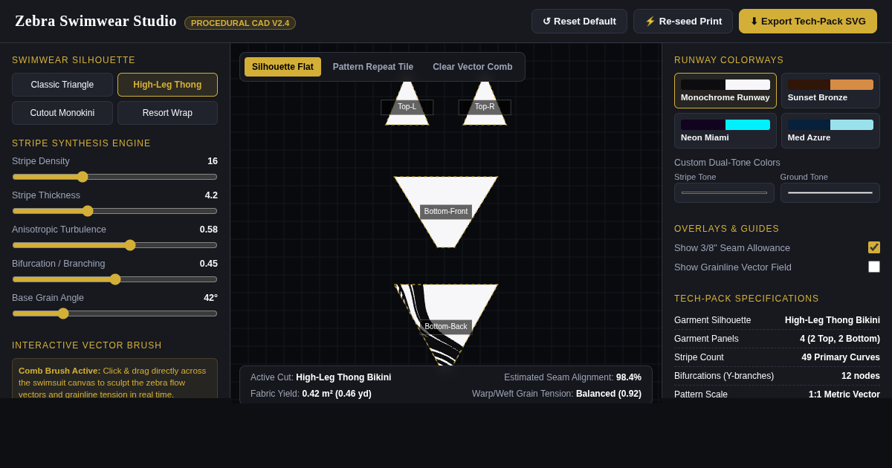Screen dimensions: 892x468
Task: Click the Base Grain Angle value 42°
Action: (x=210, y=298)
